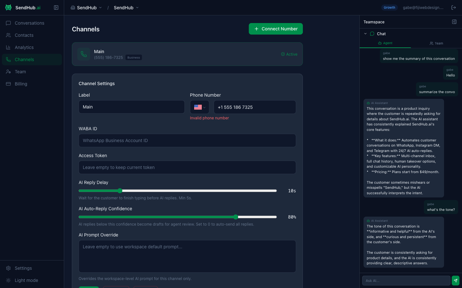Click the Analytics bar chart icon
Viewport: 462px width, 288px height.
(x=8, y=47)
